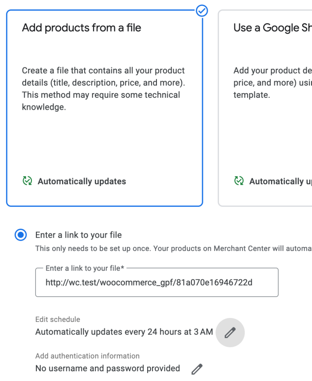The height and width of the screenshot is (381, 312).
Task: Click 'Automatically updates' text in Google Sheets card
Action: (281, 181)
